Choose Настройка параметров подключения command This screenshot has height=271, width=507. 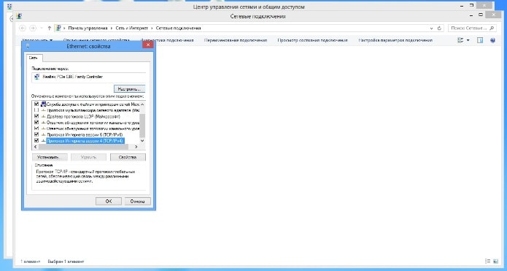coord(395,40)
